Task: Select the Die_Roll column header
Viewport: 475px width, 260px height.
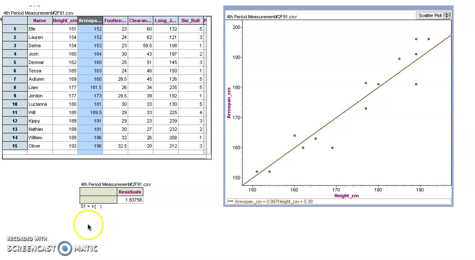Action: click(191, 20)
